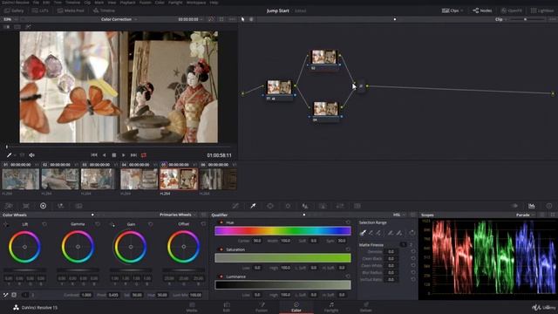The image size is (558, 314).
Task: Show the Scopes panel icon
Action: (532, 206)
